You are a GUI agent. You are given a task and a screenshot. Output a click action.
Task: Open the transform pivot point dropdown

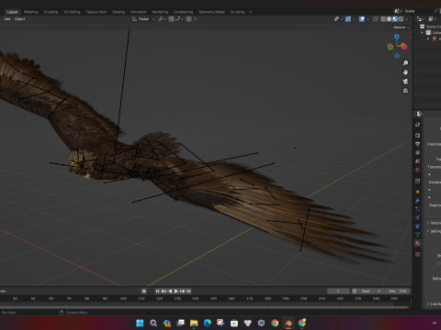pyautogui.click(x=162, y=19)
